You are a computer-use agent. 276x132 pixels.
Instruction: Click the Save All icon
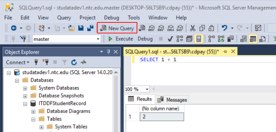(90, 28)
